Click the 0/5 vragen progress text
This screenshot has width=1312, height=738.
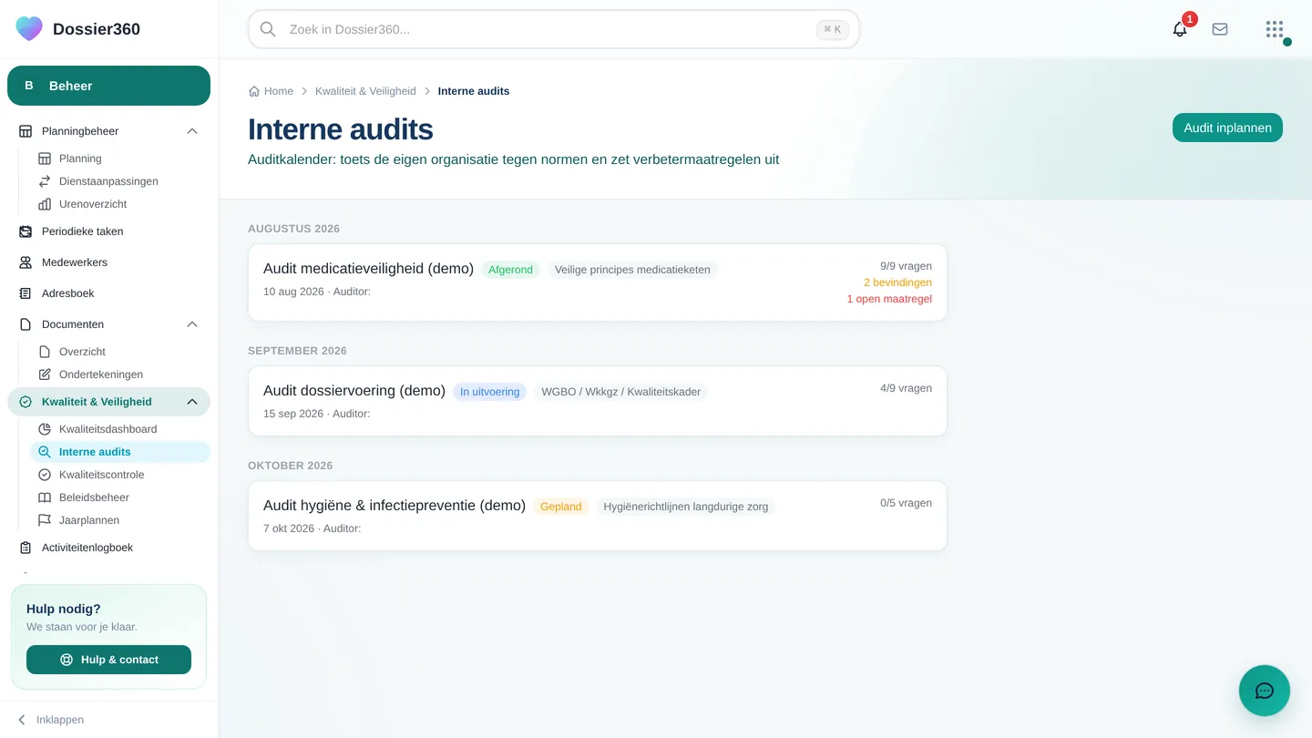coord(906,503)
